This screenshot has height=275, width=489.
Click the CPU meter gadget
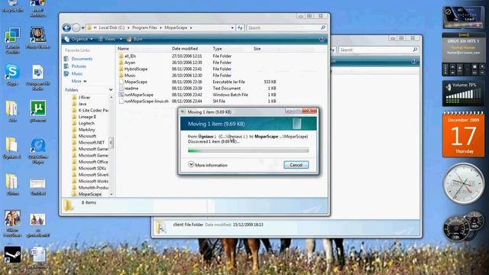tap(464, 226)
